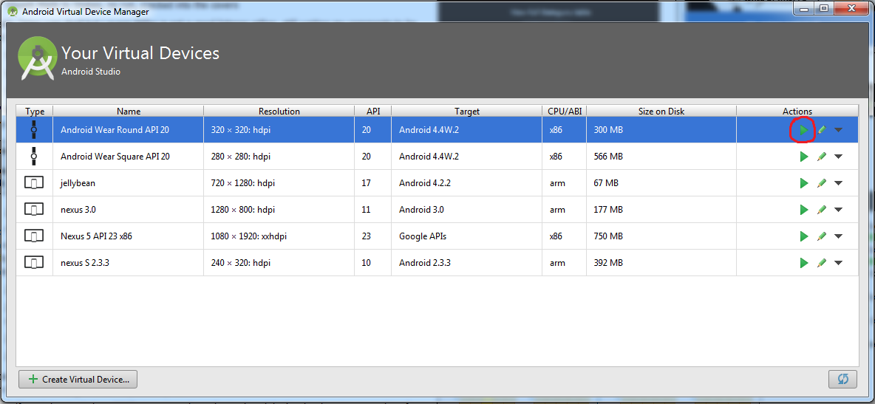This screenshot has width=875, height=404.
Task: Click the 1080 × 1920: xxhdpi resolution cell
Action: click(x=279, y=236)
